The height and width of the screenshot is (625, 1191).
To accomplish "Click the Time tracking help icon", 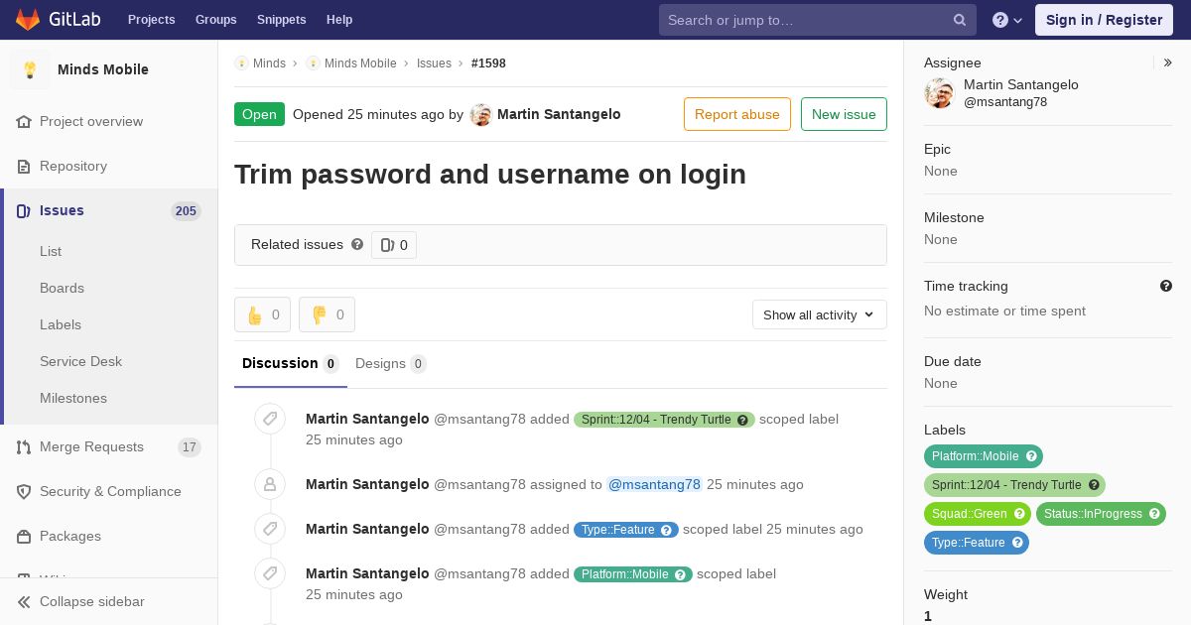I will point(1166,286).
